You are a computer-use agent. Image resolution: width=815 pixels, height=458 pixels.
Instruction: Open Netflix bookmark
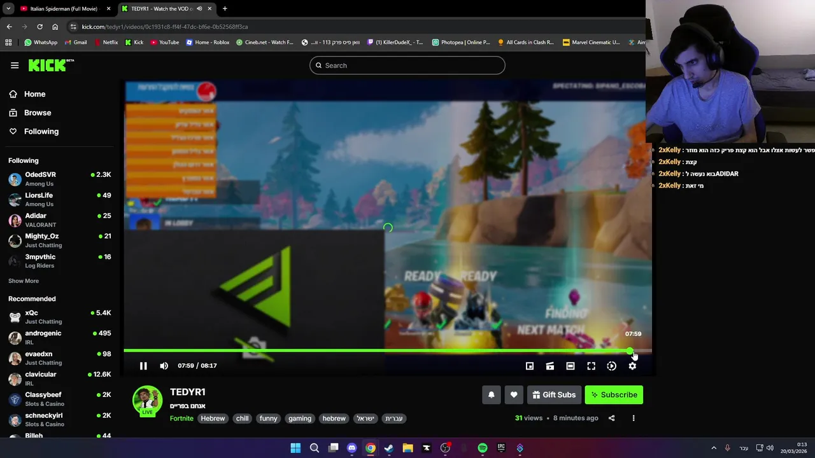(x=106, y=43)
